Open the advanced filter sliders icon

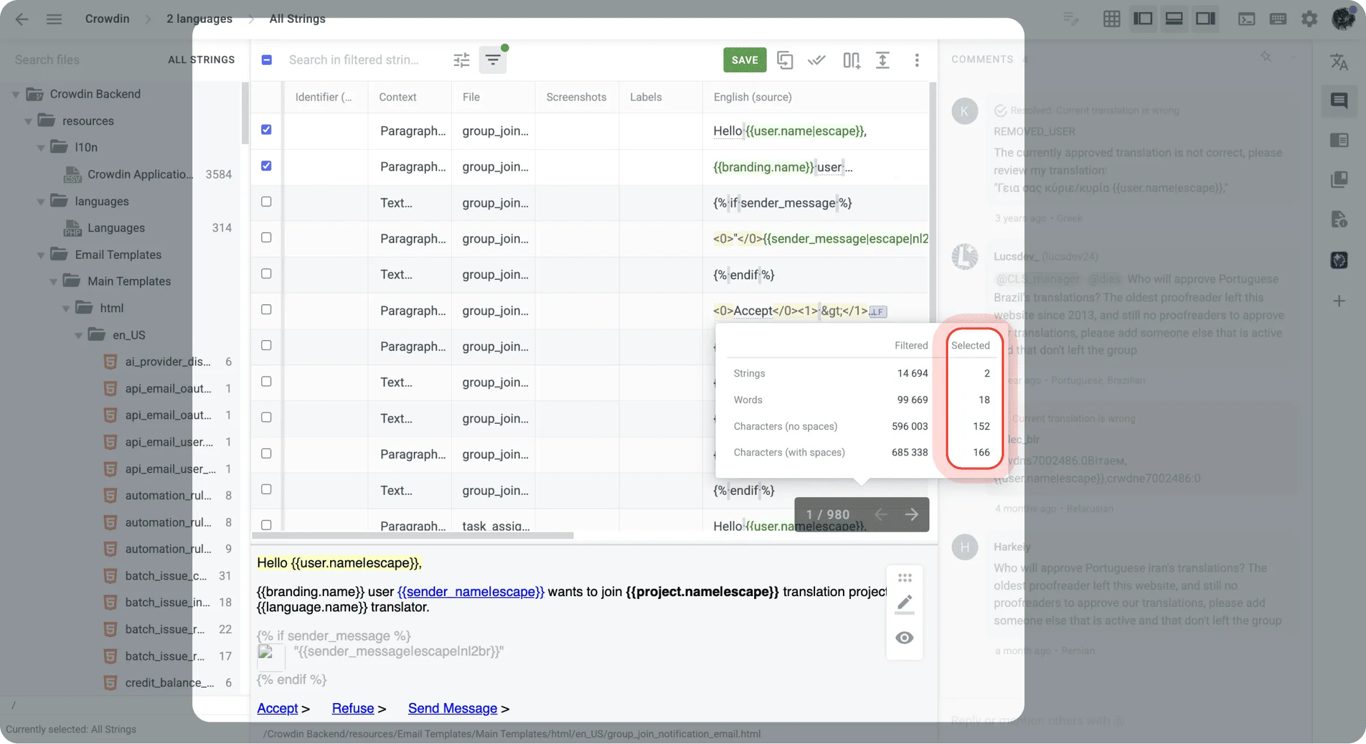[x=461, y=59]
